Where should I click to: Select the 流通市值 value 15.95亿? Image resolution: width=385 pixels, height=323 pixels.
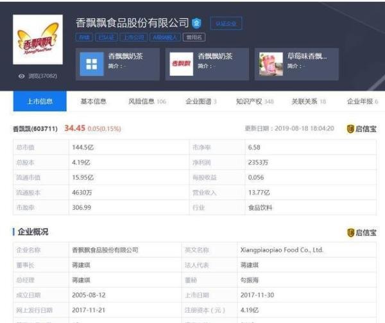click(x=83, y=178)
